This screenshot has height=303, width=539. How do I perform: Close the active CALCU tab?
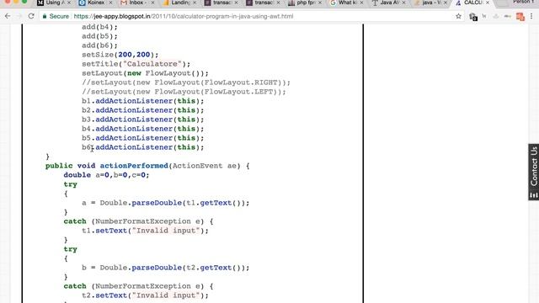click(x=488, y=3)
